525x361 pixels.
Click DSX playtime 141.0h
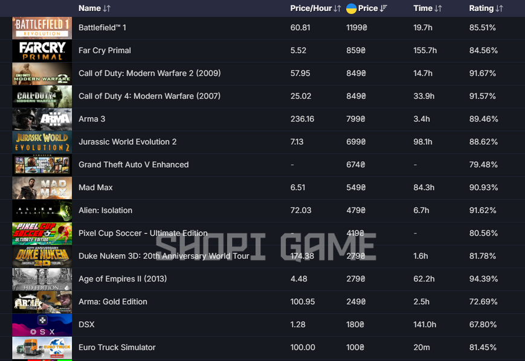(x=425, y=325)
